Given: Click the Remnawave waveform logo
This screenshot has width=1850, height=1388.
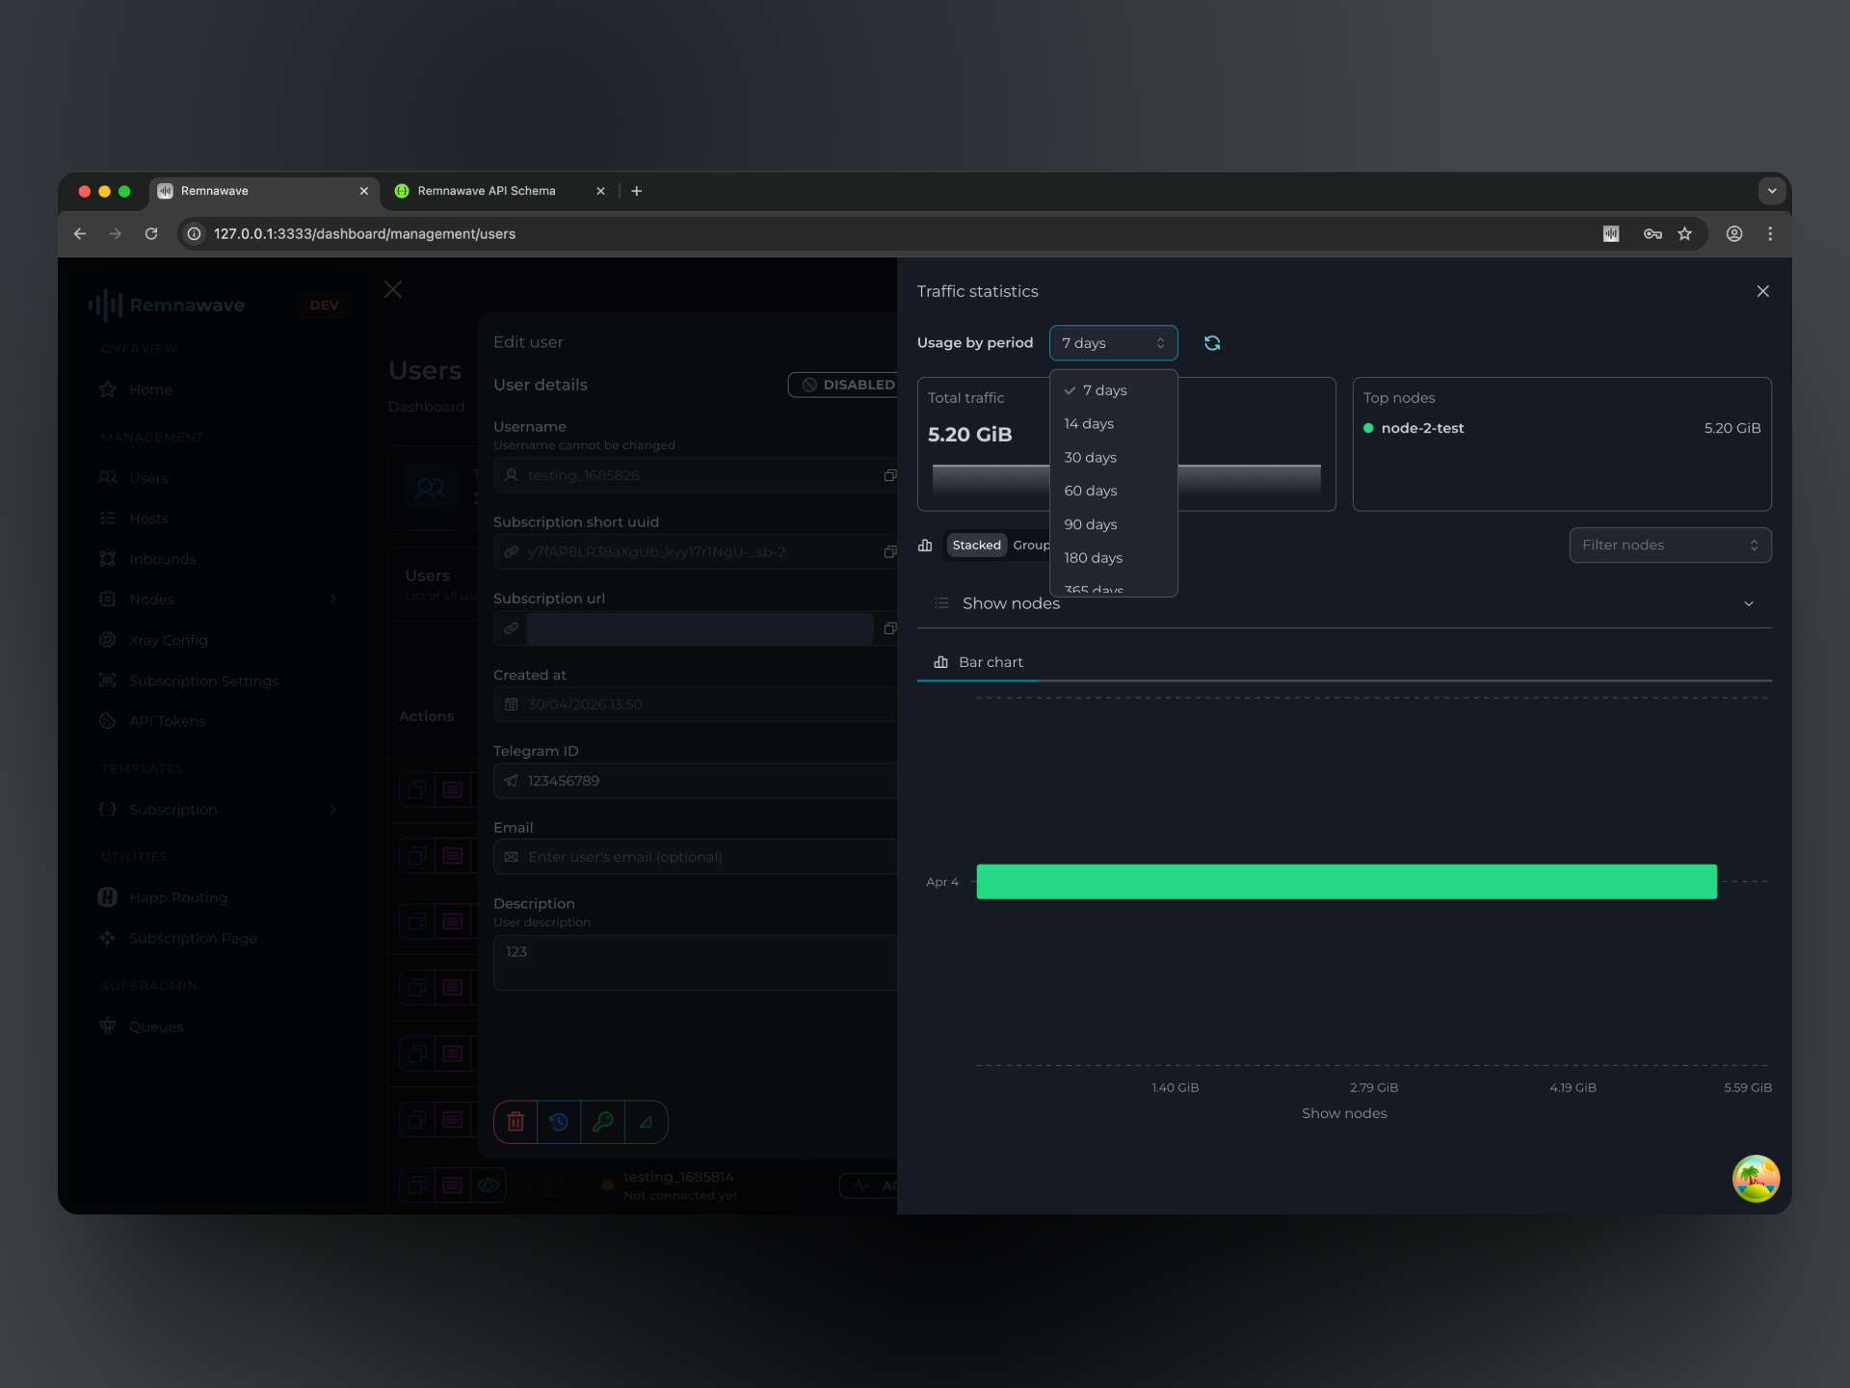Looking at the screenshot, I should click(x=106, y=305).
